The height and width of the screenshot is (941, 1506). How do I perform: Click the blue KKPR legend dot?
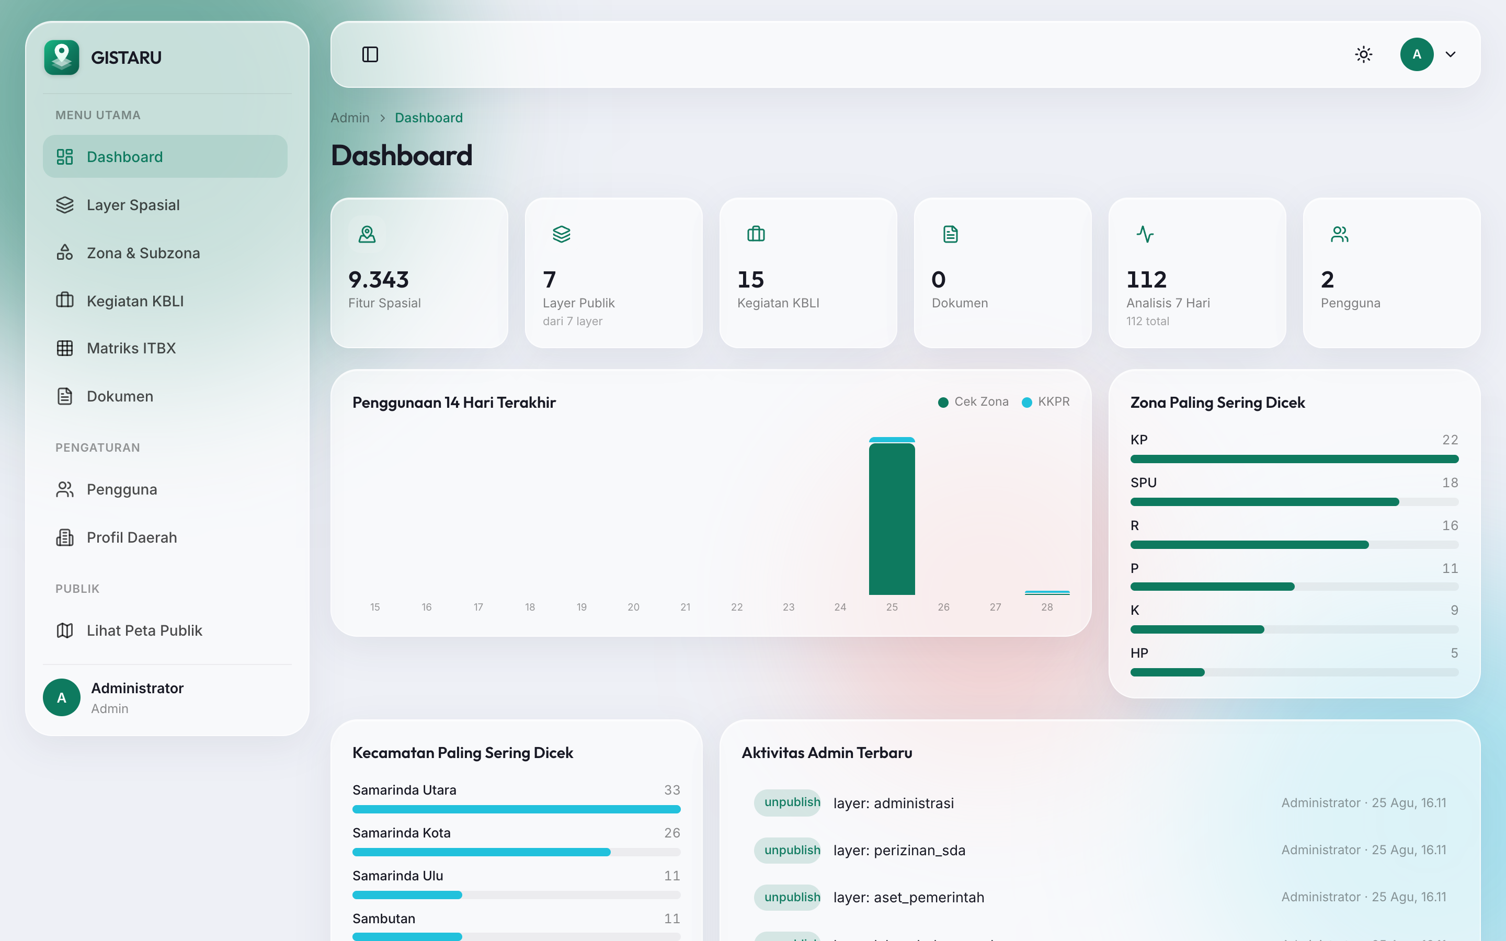(1027, 402)
